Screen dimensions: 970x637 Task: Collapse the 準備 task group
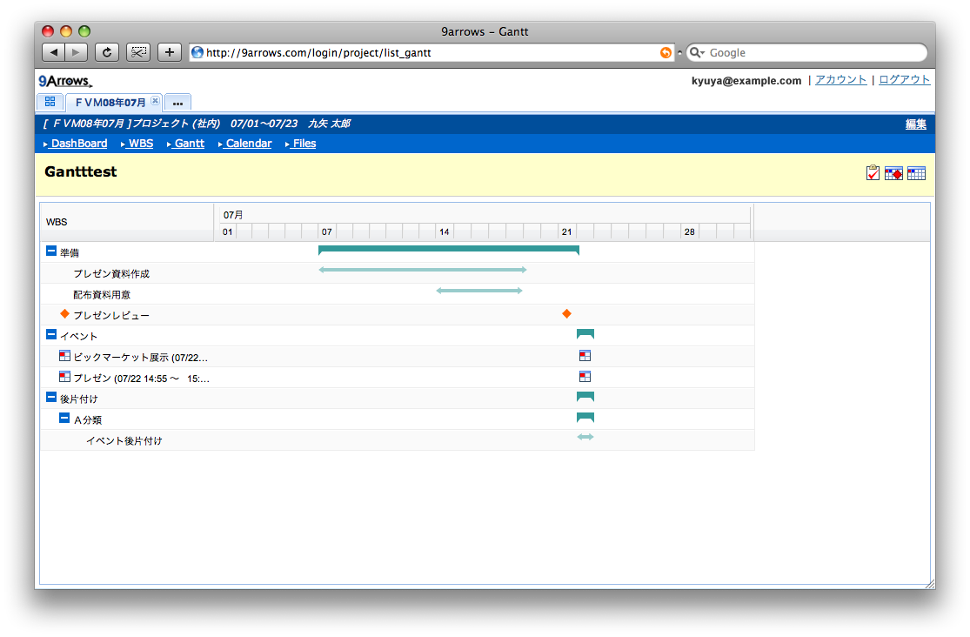click(51, 251)
